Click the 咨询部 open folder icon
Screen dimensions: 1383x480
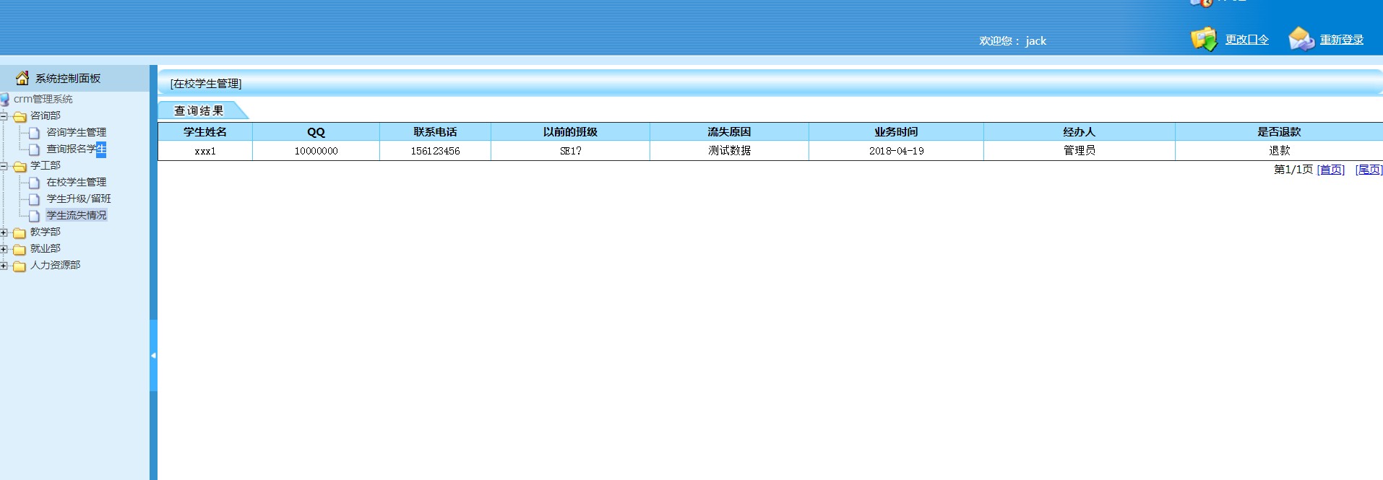tap(20, 116)
